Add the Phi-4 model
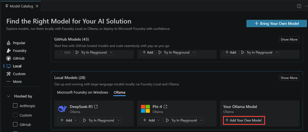 [149, 120]
